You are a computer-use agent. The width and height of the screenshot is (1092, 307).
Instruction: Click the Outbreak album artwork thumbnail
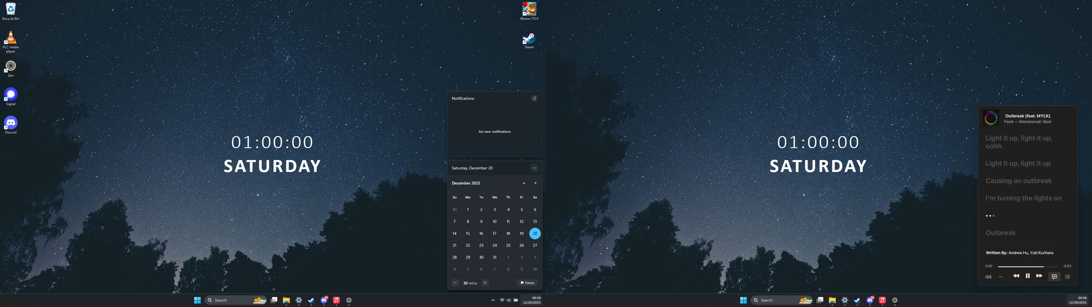pos(991,118)
